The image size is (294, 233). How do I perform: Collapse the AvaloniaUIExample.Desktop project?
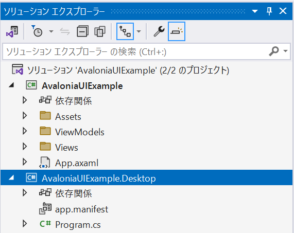pyautogui.click(x=12, y=177)
